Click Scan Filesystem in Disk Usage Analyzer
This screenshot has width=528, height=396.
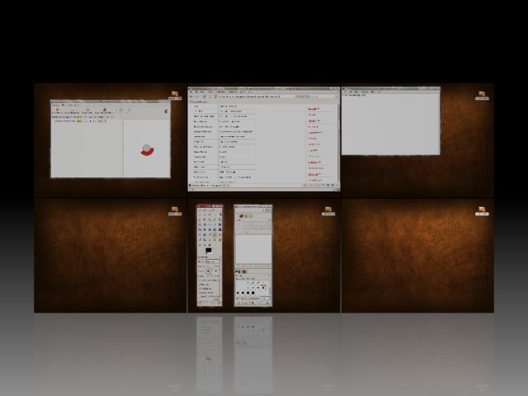pos(72,111)
